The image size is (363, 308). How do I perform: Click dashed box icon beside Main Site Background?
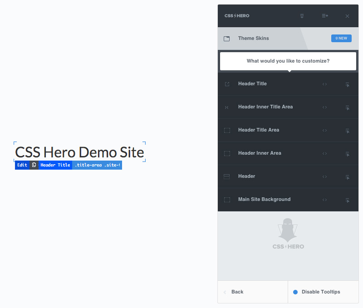[x=227, y=200]
